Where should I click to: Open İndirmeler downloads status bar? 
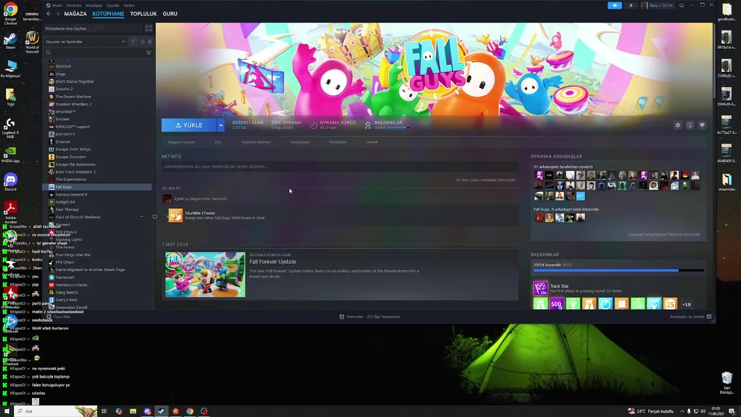pos(370,317)
